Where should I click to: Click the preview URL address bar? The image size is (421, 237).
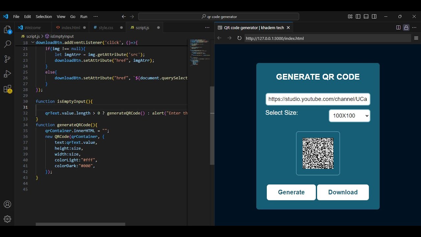[x=328, y=38]
